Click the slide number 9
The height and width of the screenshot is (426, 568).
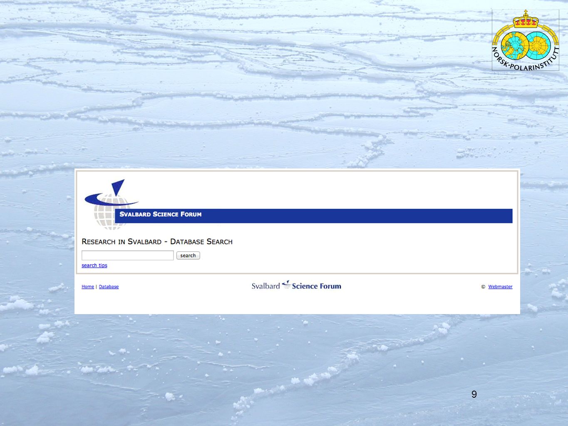pos(474,394)
